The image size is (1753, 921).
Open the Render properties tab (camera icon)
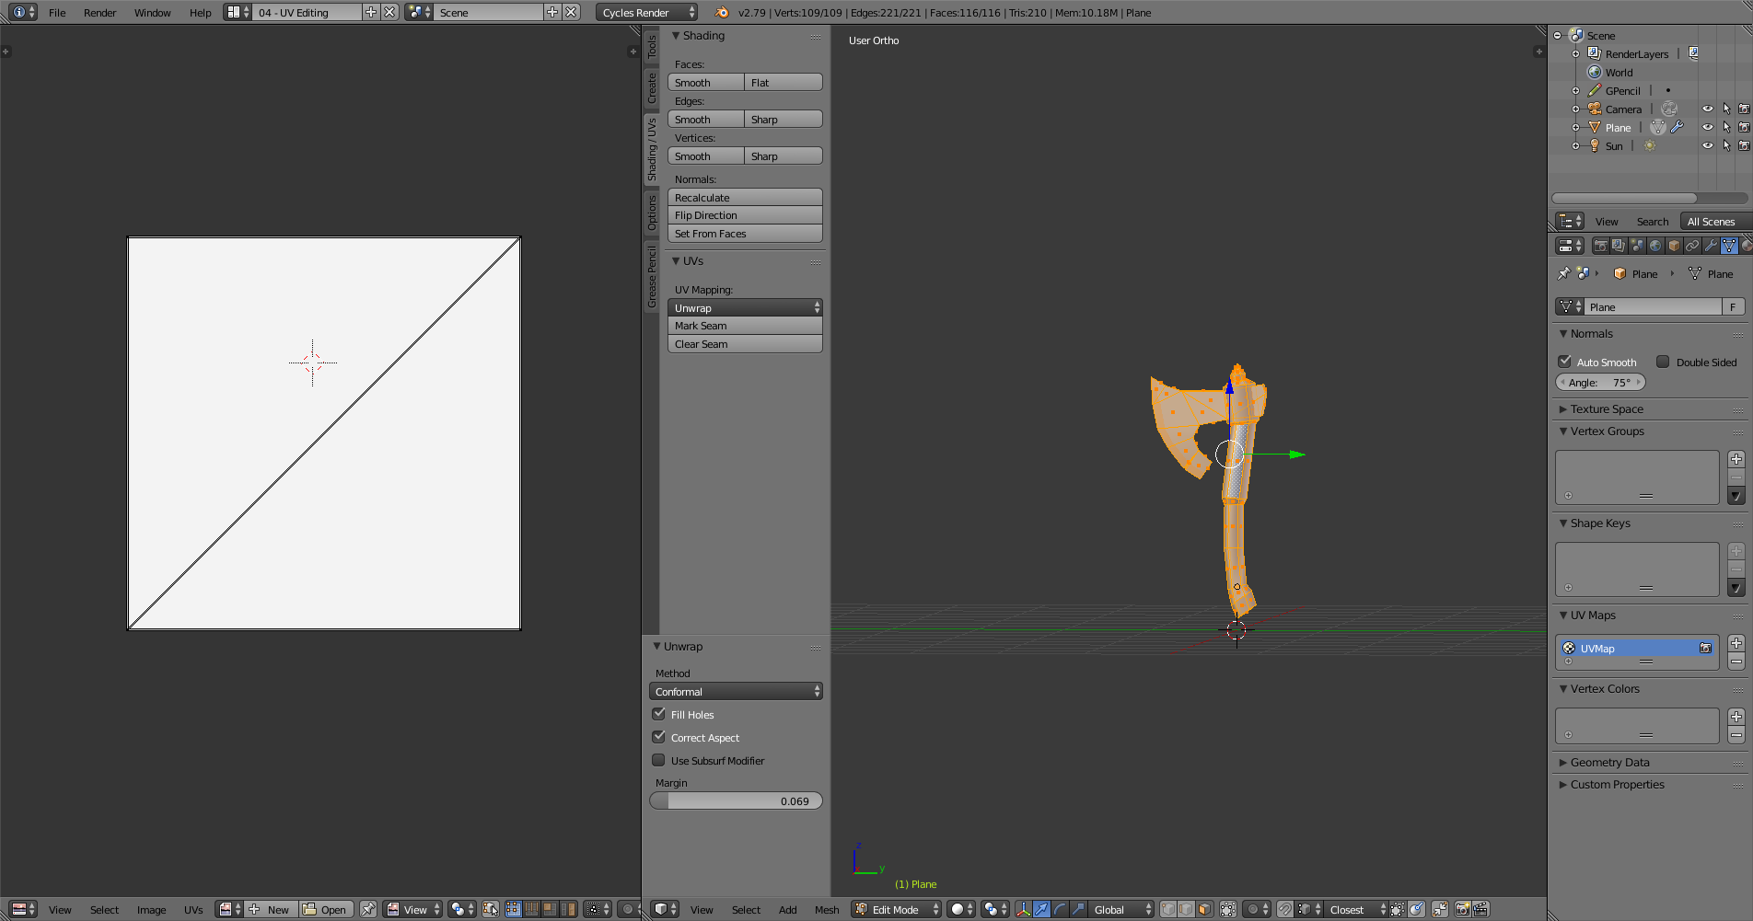point(1600,246)
